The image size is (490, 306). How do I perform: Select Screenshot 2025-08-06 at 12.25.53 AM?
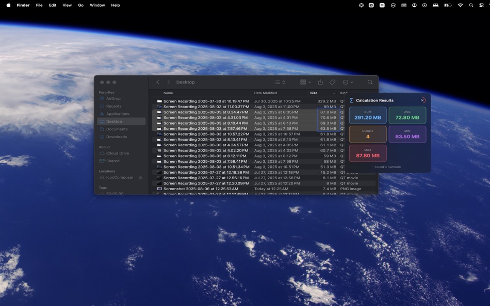click(x=201, y=189)
